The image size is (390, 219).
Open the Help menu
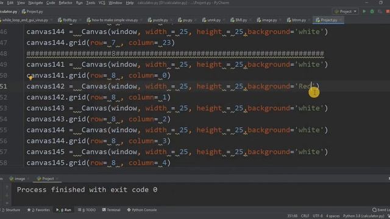point(130,2)
